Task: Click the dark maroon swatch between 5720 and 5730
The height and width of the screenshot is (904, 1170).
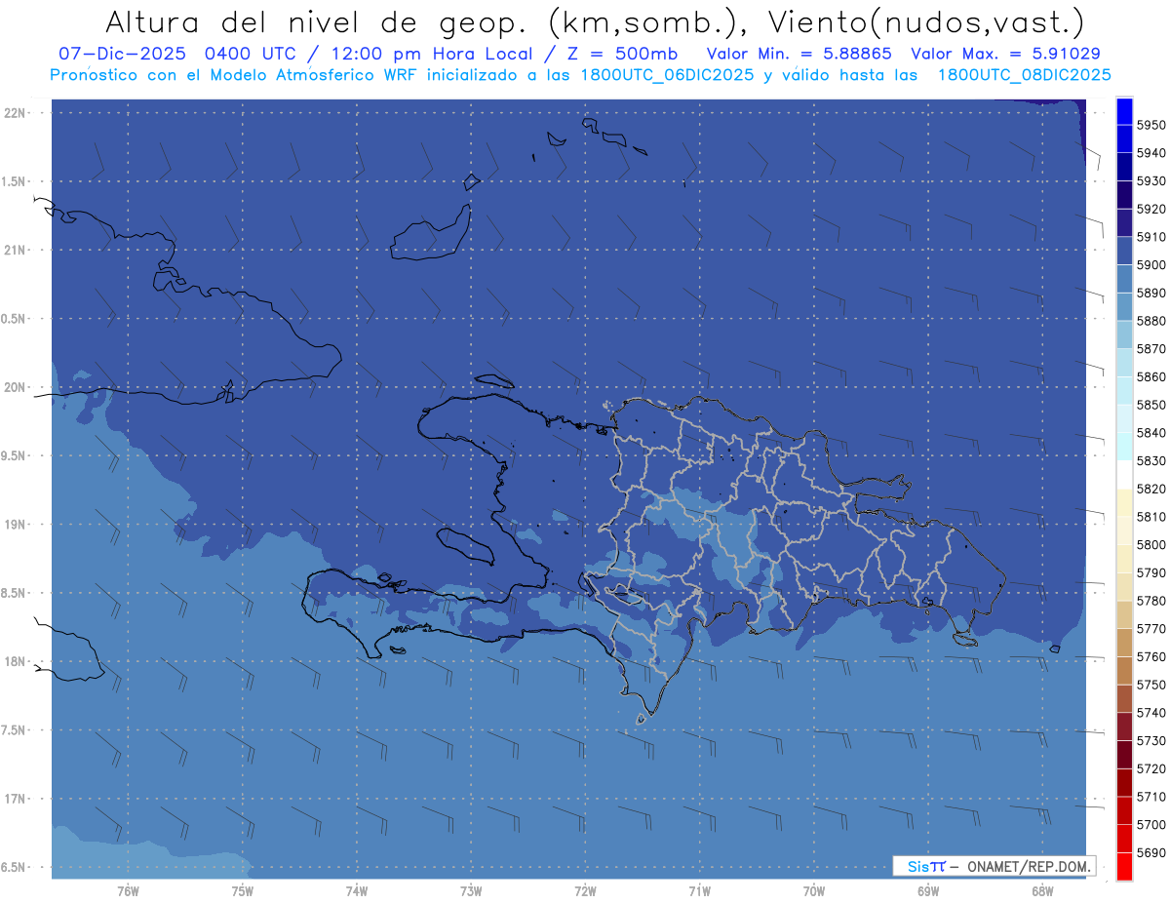Action: 1123,754
